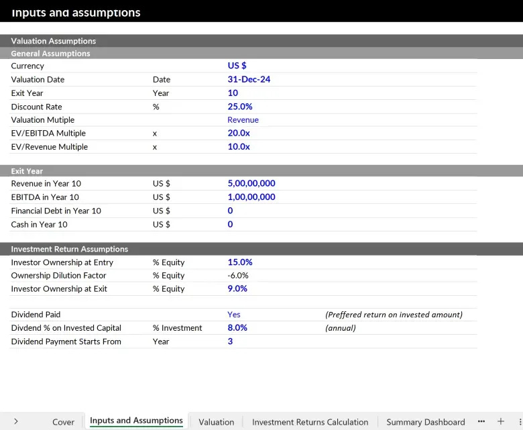Click the Dividend Payment Starts From label
Viewport: 523px width, 430px height.
tap(66, 341)
